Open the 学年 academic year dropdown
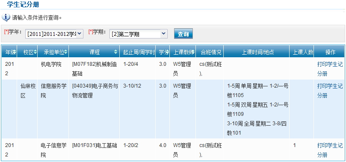Image resolution: width=346 pixels, height=162 pixels. click(54, 34)
